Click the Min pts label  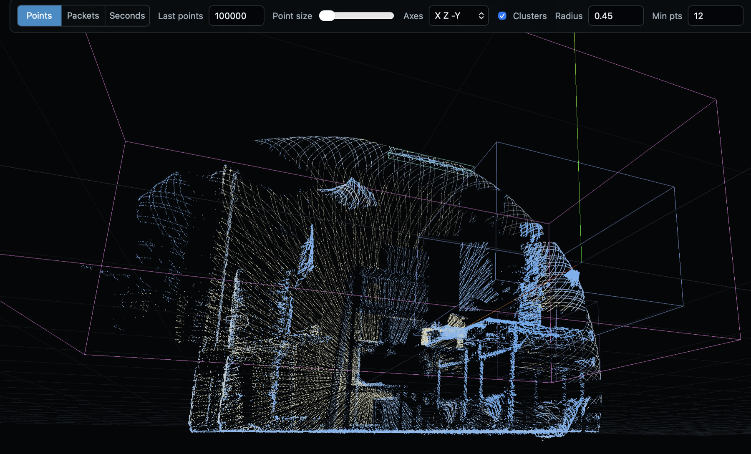(x=667, y=16)
